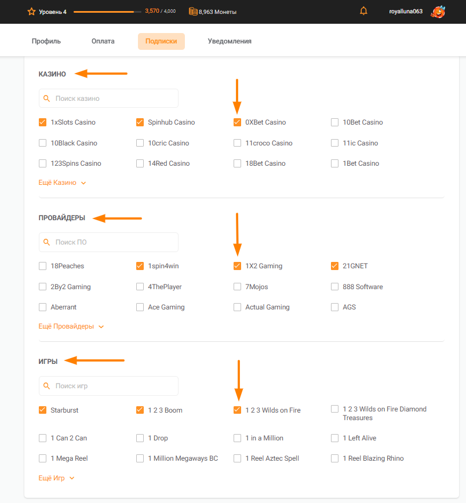466x503 pixels.
Task: Click the casino search magnifier icon
Action: tap(46, 99)
